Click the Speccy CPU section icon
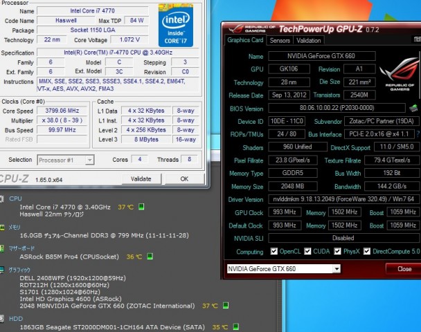This screenshot has height=332, width=421. click(x=2, y=199)
